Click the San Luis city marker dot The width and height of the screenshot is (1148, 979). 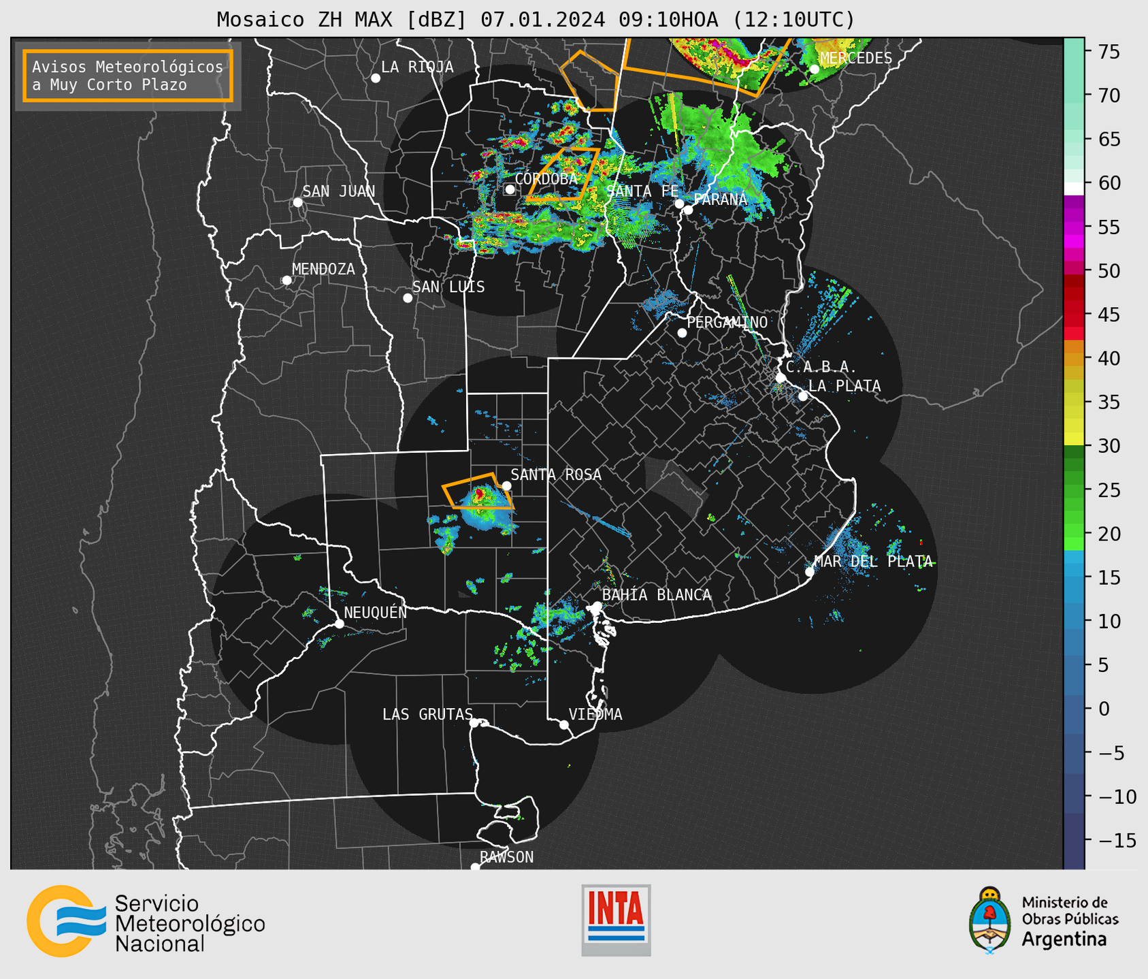[x=408, y=298]
